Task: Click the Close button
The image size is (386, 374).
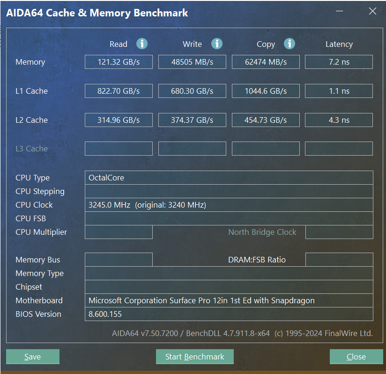Action: pos(356,357)
